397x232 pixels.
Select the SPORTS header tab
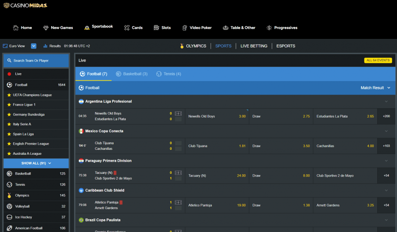(223, 46)
